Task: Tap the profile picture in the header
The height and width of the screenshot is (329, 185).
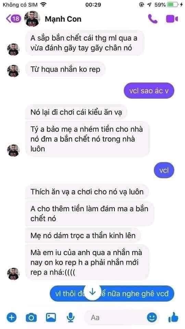Action: coord(32,19)
